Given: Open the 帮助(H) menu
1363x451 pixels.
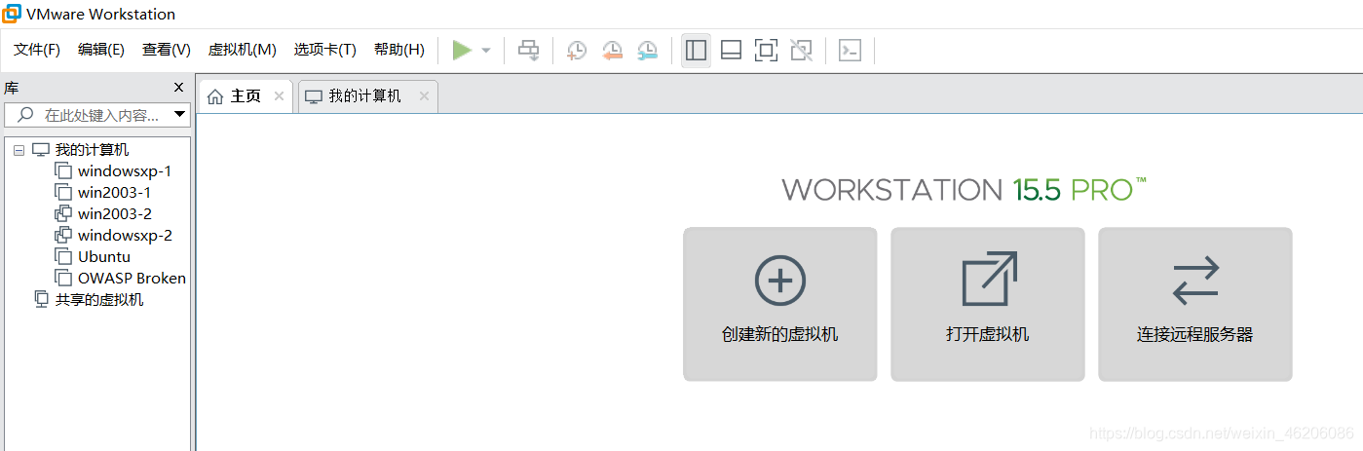Looking at the screenshot, I should click(x=399, y=50).
